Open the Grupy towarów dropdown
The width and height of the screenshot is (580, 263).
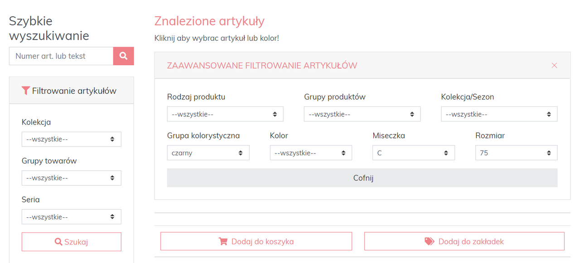71,178
